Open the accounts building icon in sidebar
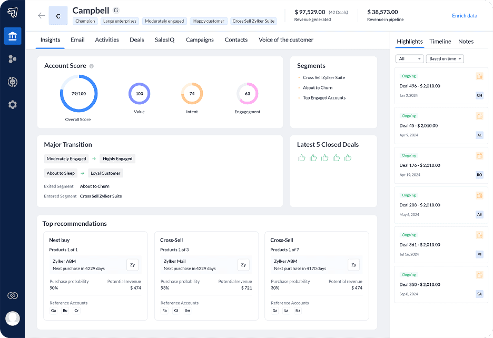The image size is (493, 338). [x=13, y=36]
